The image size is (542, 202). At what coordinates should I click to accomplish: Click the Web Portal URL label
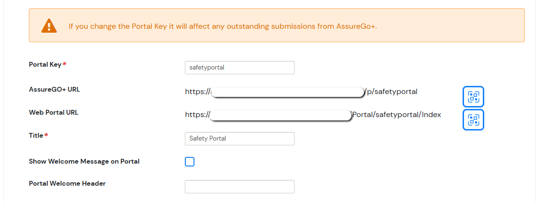click(53, 113)
